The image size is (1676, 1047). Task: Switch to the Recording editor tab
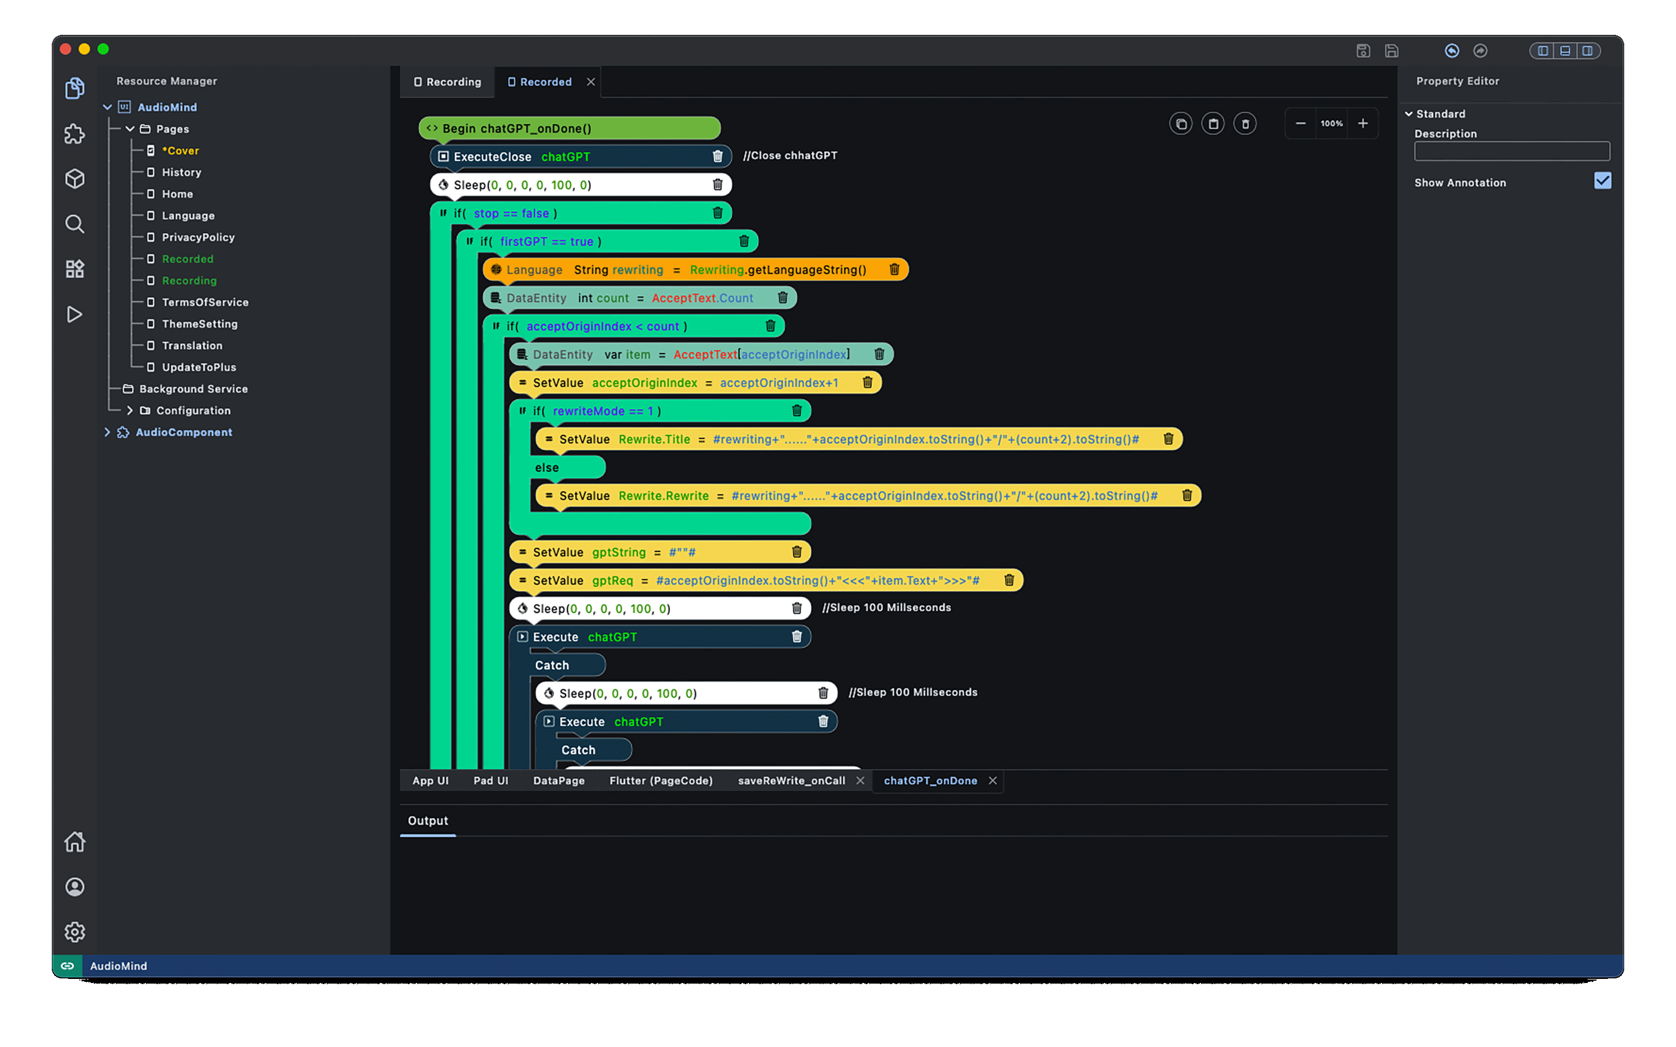(x=447, y=81)
